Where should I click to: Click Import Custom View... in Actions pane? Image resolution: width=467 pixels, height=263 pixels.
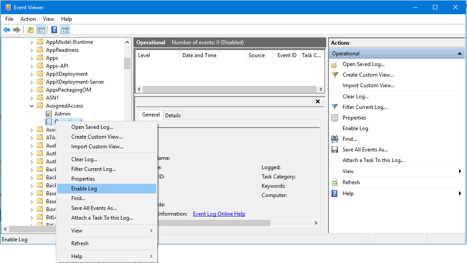369,85
